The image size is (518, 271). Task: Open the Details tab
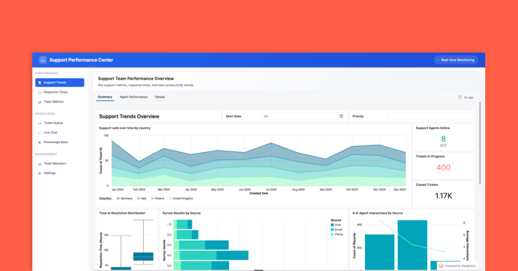click(160, 97)
